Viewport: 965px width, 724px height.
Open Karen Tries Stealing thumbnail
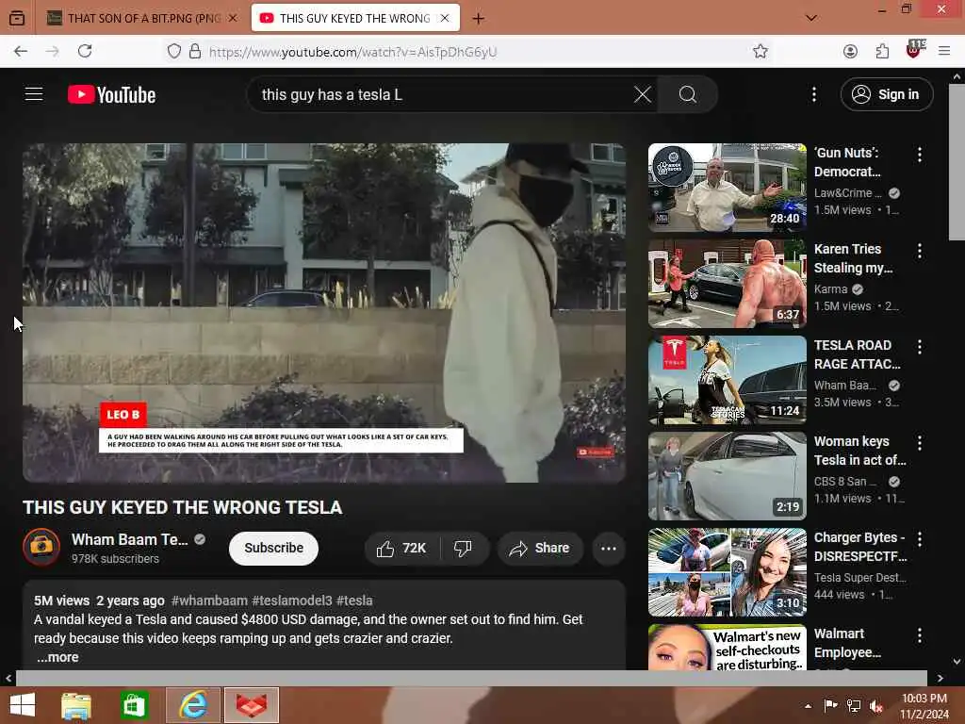[727, 284]
